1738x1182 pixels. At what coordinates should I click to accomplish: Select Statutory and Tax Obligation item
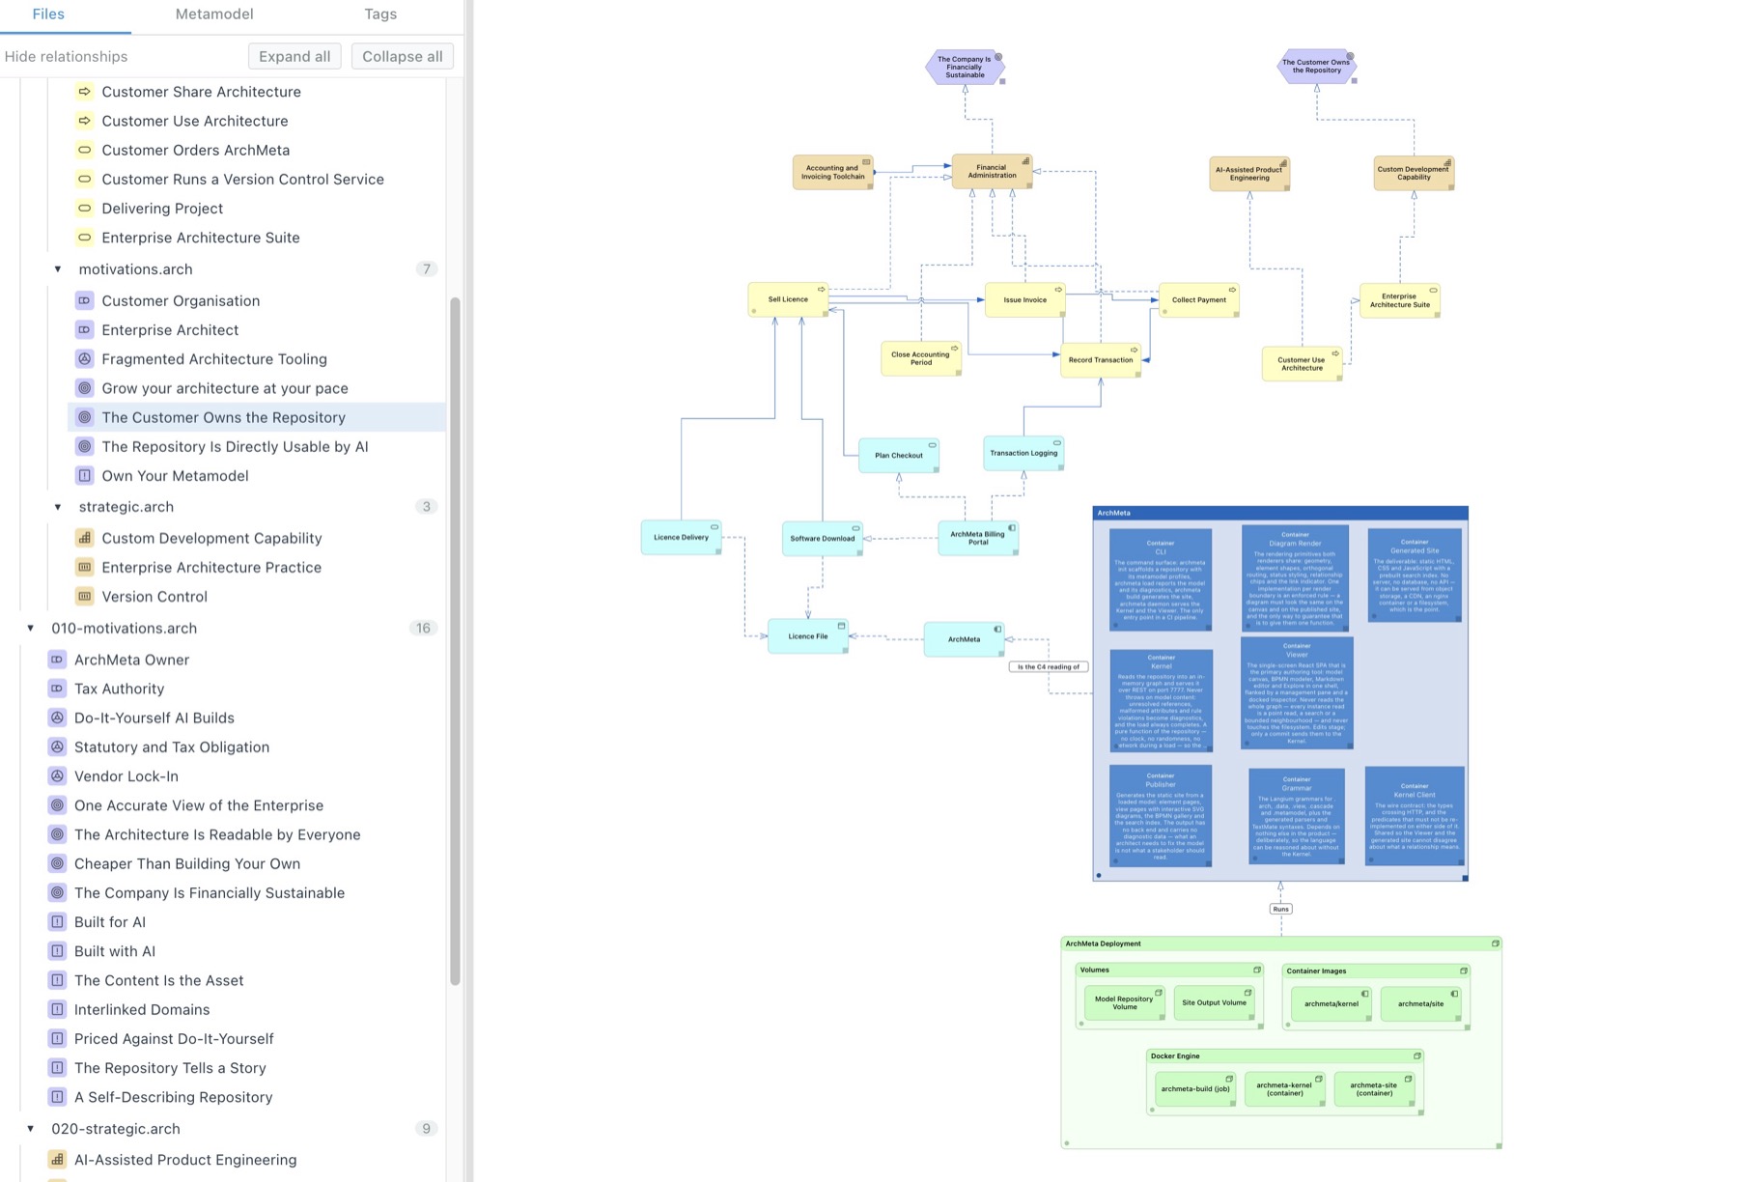pyautogui.click(x=172, y=747)
